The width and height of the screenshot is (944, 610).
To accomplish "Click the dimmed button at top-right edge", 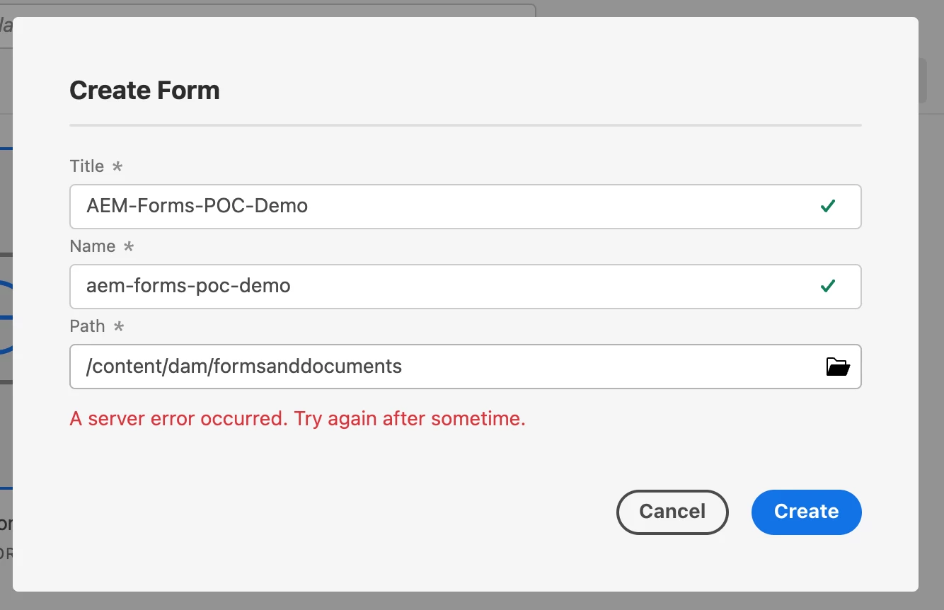I will tap(923, 81).
